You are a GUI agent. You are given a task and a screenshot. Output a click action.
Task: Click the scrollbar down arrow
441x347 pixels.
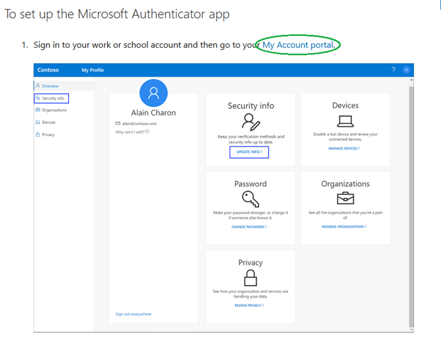(412, 330)
